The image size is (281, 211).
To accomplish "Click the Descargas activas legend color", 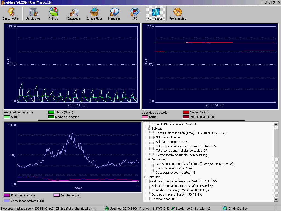I will [7, 195].
